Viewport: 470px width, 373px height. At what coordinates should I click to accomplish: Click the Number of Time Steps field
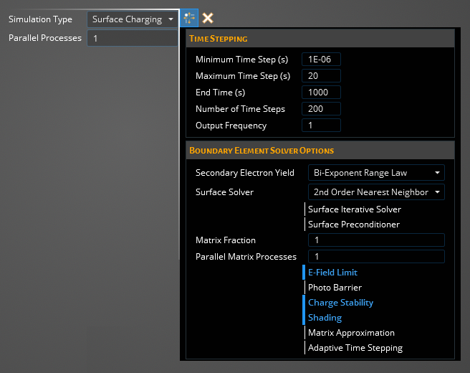[x=321, y=108]
